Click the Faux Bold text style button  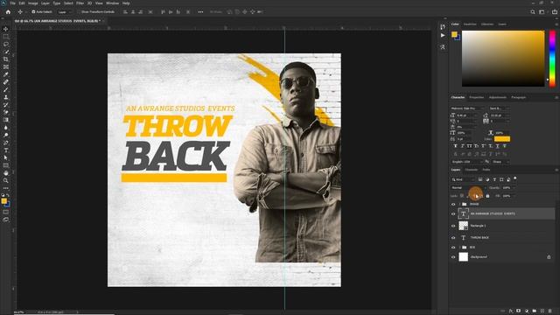pyautogui.click(x=455, y=146)
